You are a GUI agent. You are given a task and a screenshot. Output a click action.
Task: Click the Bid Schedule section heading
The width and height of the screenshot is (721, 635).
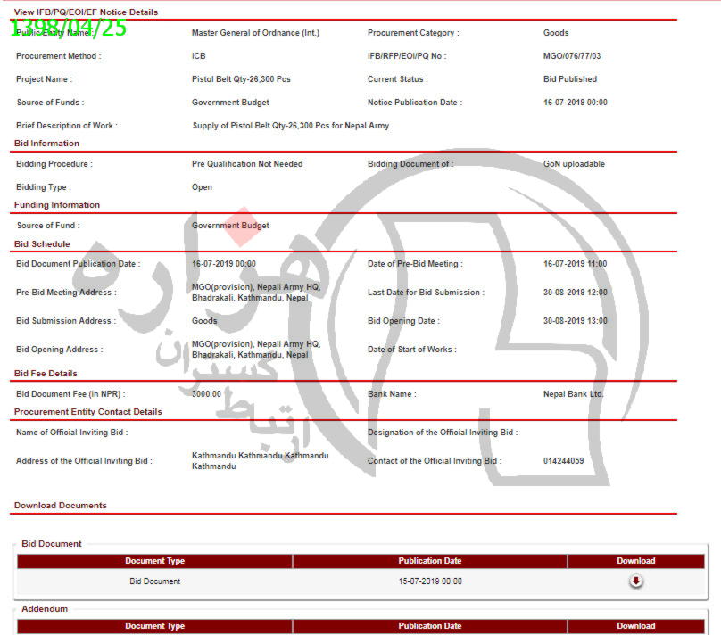(42, 244)
